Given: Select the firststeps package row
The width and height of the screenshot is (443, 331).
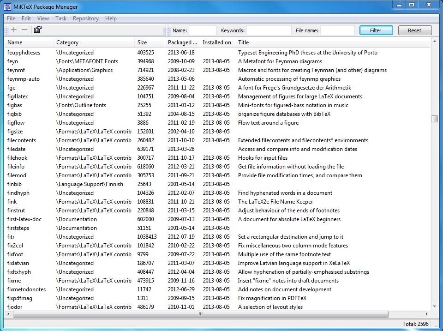Looking at the screenshot, I should tap(217, 228).
